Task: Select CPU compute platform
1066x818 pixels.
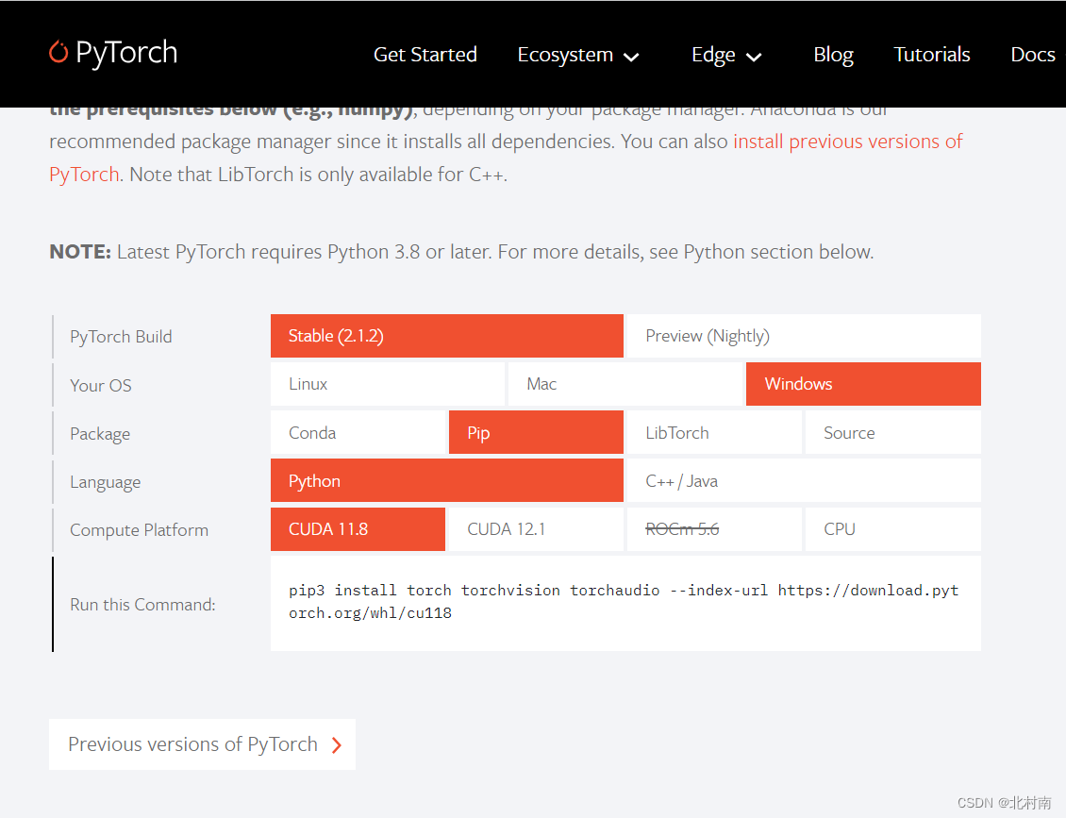Action: (893, 529)
